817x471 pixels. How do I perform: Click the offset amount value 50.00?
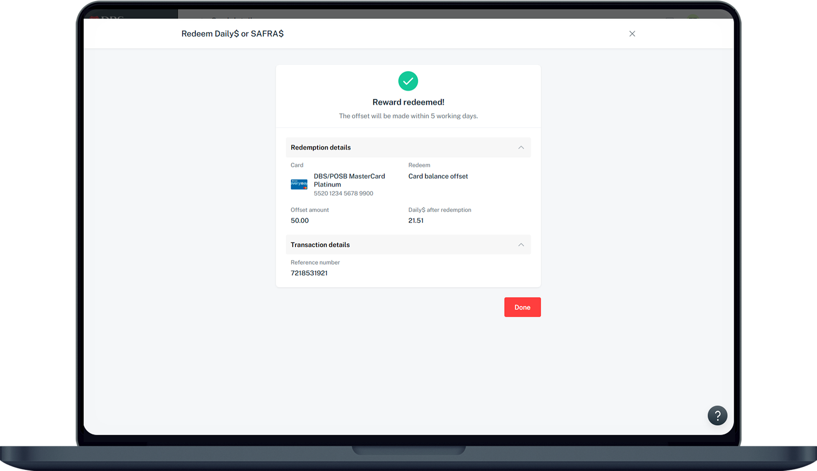300,221
